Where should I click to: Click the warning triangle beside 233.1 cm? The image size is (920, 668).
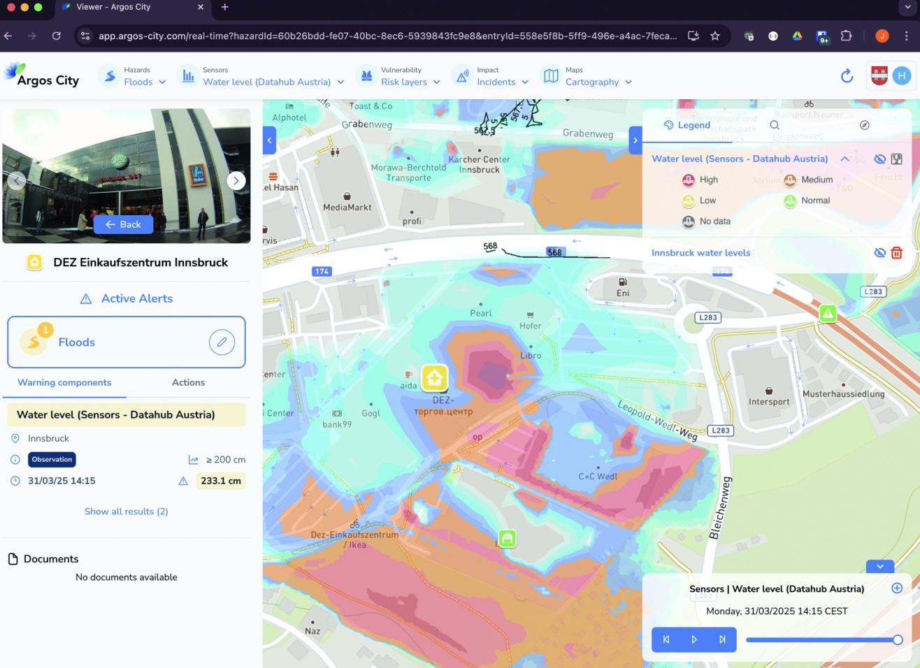[183, 481]
